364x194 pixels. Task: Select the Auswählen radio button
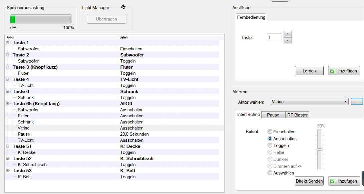(270, 173)
